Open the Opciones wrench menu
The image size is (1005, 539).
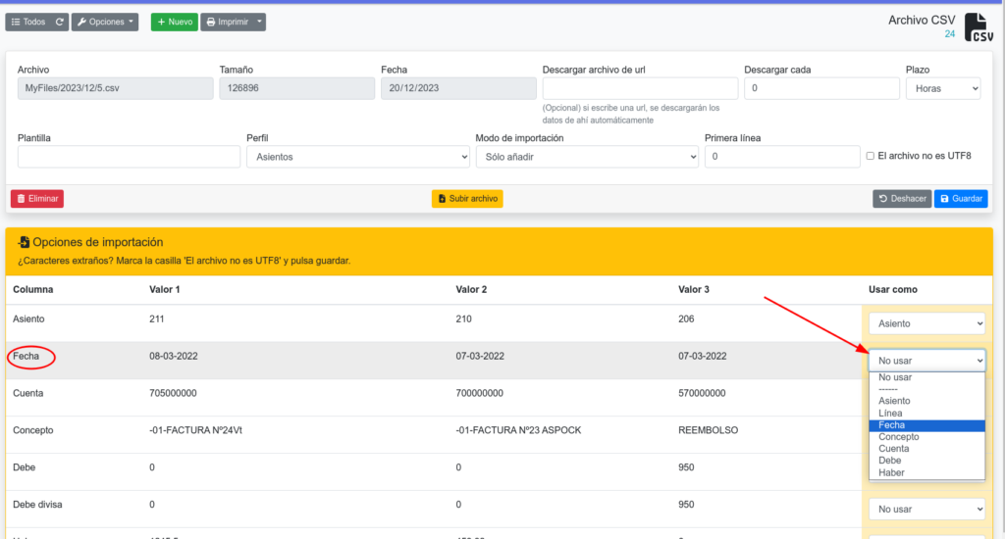[x=106, y=22]
